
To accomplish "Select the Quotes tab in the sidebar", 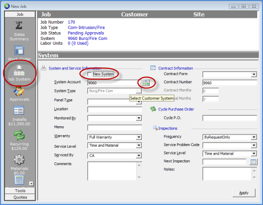I will (20, 197).
